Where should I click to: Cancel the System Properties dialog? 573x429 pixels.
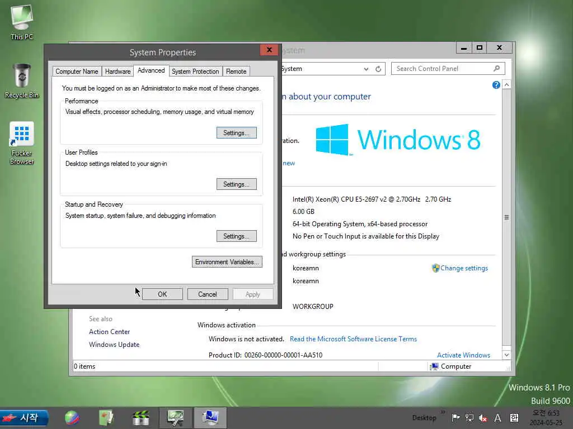pyautogui.click(x=208, y=294)
